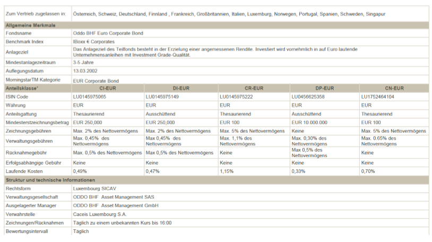Select 'Thesaurierend' in the CN-EUR column

coord(377,114)
